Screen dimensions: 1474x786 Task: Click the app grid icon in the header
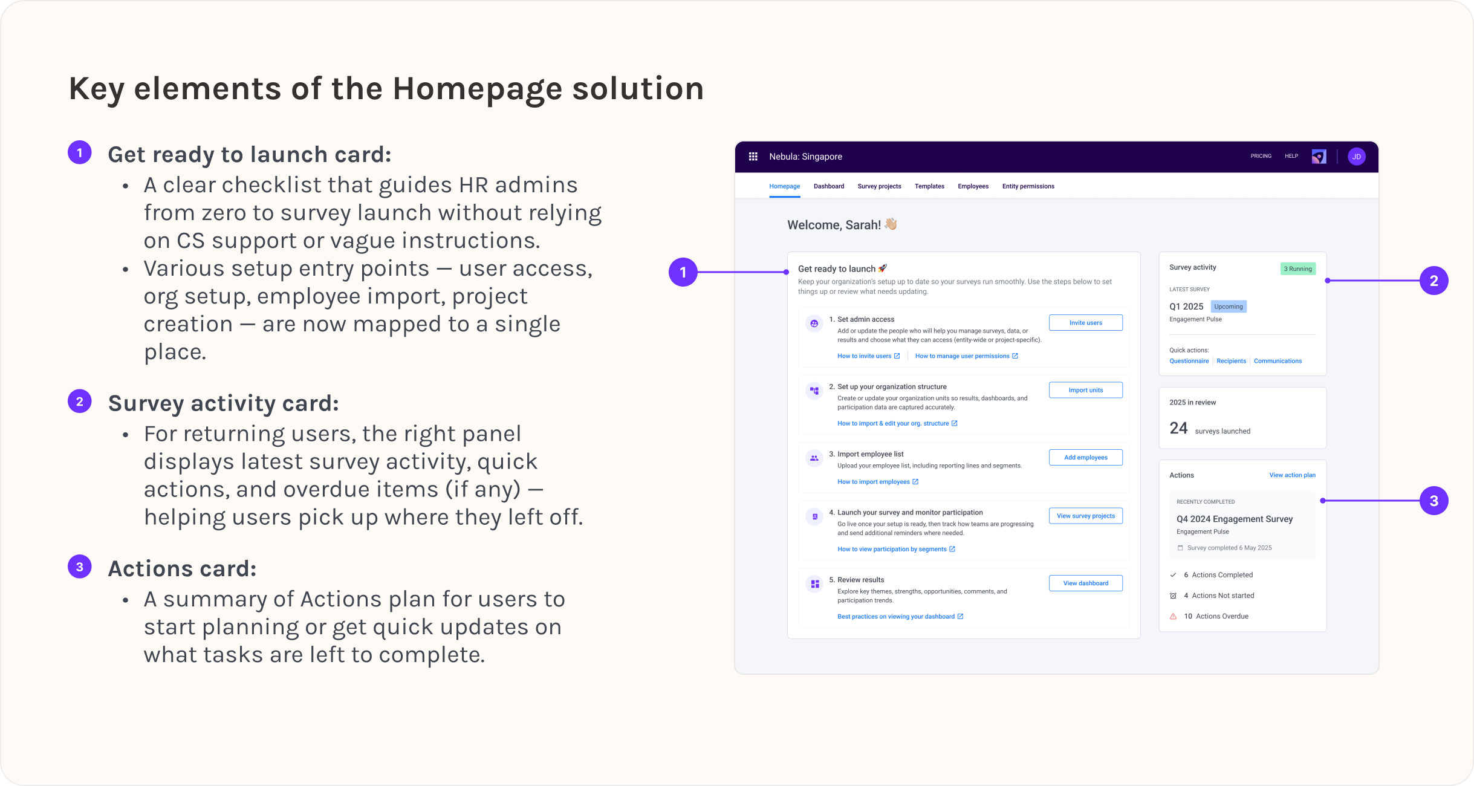tap(753, 156)
